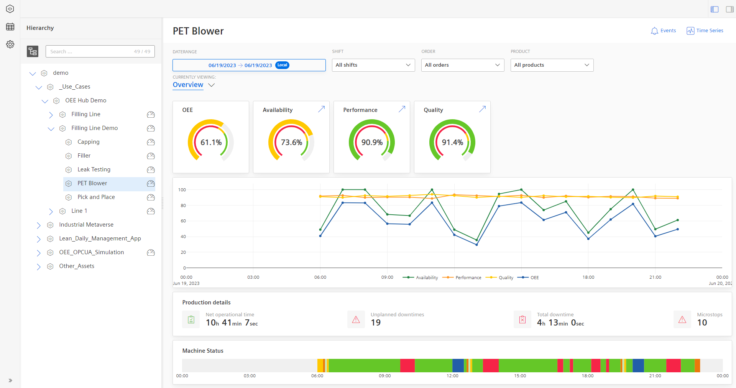Image resolution: width=736 pixels, height=388 pixels.
Task: Open the table grid view icon
Action: coord(10,26)
